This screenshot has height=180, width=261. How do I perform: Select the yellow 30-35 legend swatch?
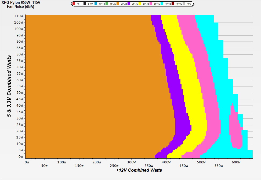[x=140, y=4]
